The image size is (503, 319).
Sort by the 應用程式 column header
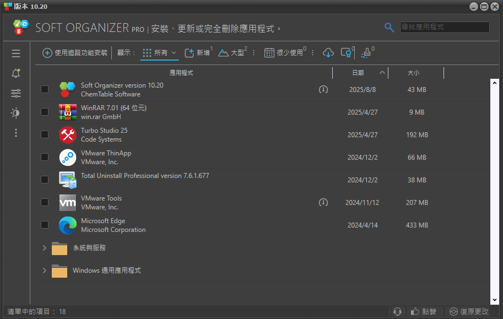181,73
